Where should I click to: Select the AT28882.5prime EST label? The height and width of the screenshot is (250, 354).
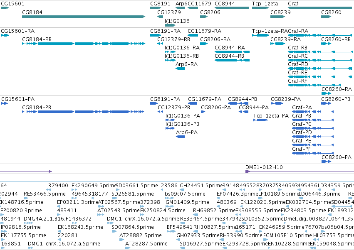point(141,235)
